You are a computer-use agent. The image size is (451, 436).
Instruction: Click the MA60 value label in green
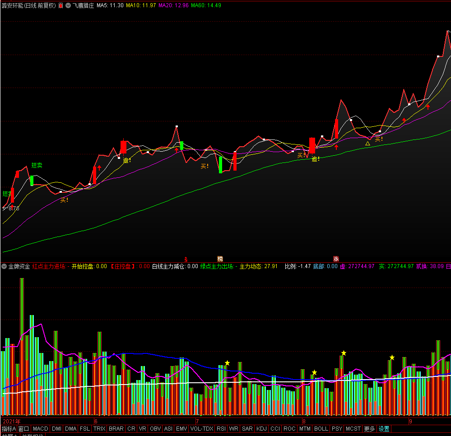click(x=206, y=6)
